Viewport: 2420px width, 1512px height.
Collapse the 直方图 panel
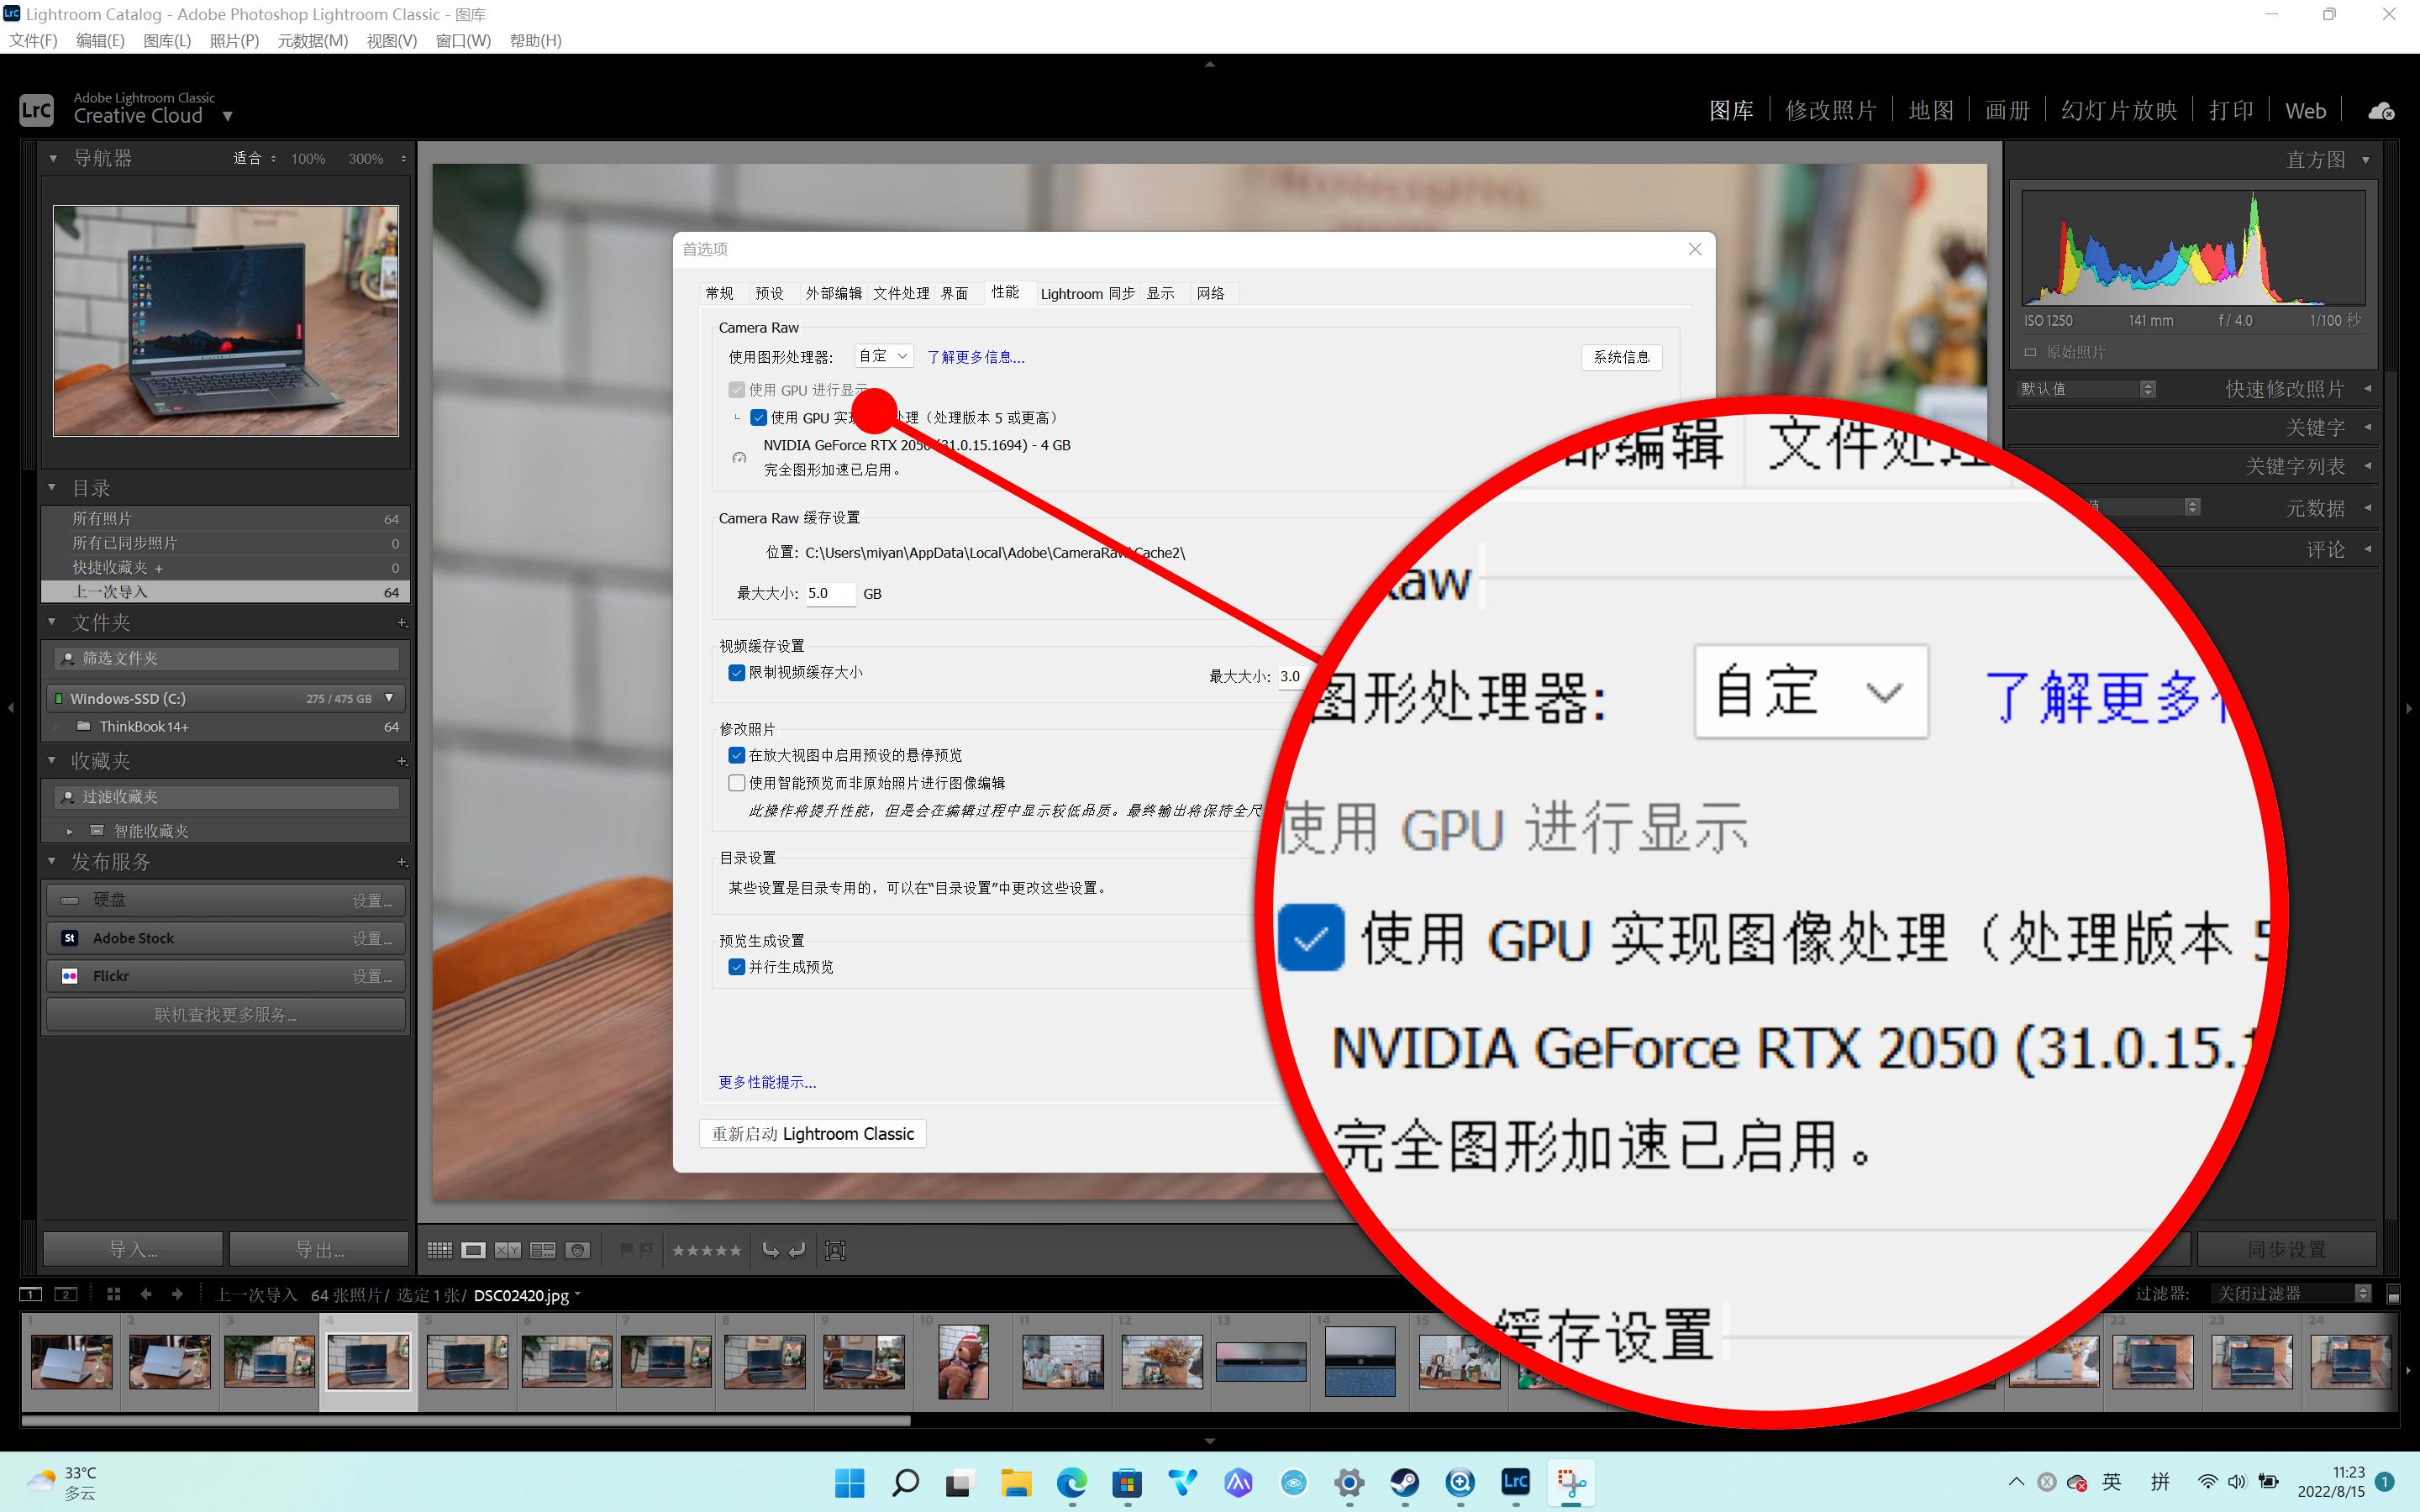click(x=2364, y=159)
